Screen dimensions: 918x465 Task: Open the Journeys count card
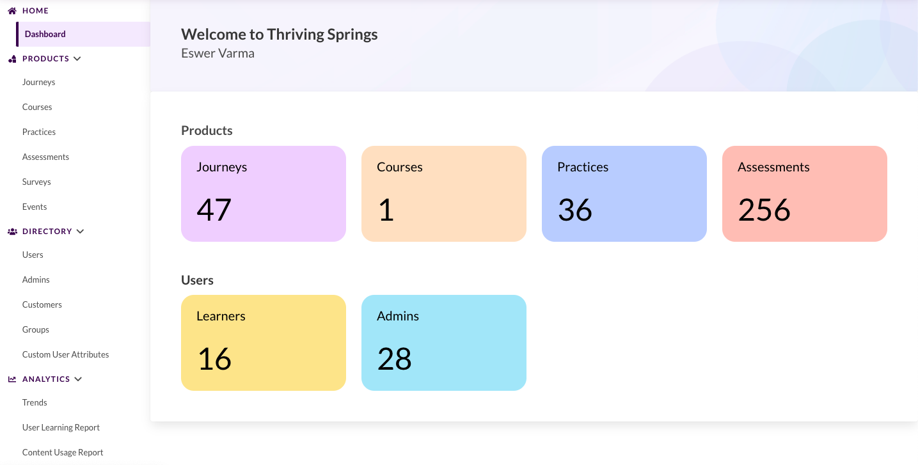[264, 194]
